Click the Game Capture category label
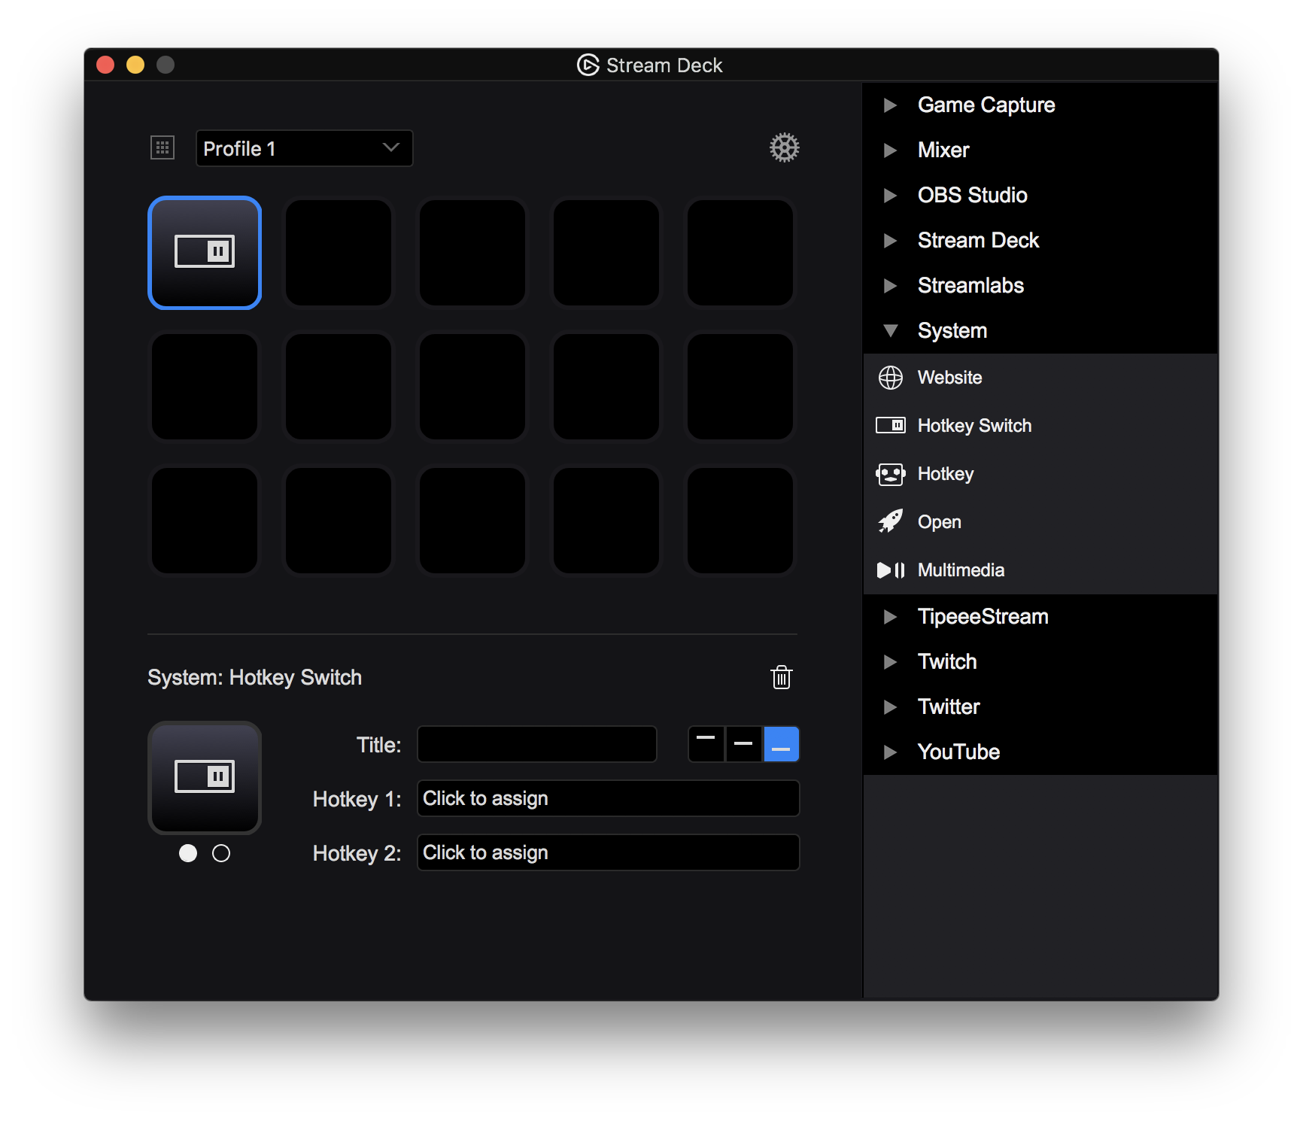 click(x=986, y=105)
